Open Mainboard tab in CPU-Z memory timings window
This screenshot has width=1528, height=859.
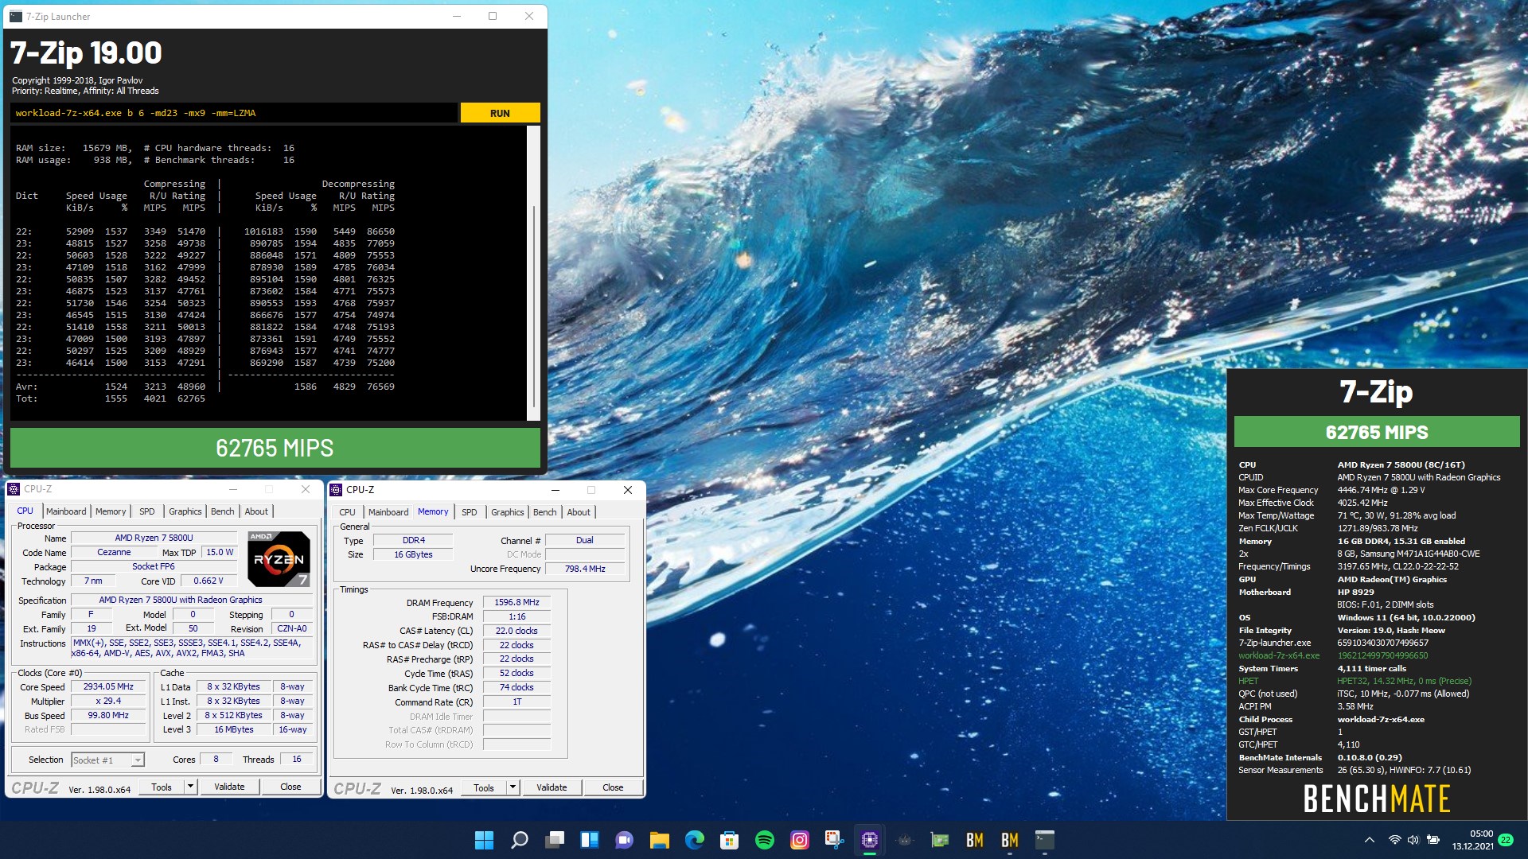pyautogui.click(x=388, y=512)
